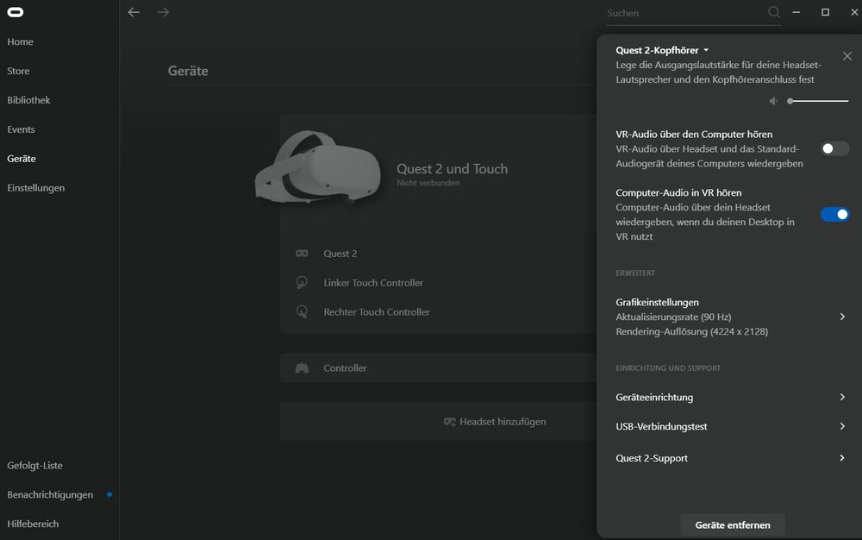Click the speaker volume icon
Screen dimensions: 862x540
(773, 101)
